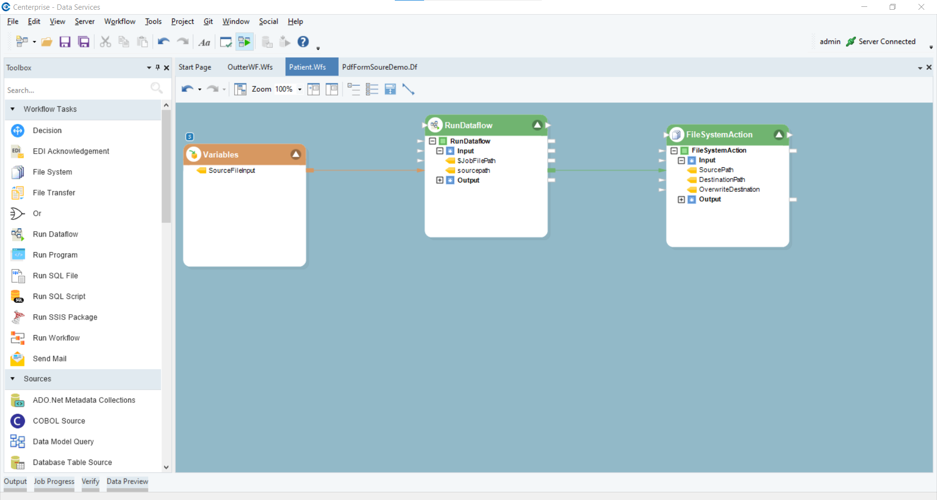Click the Undo arrow icon
Viewport: 937px width, 500px height.
163,41
